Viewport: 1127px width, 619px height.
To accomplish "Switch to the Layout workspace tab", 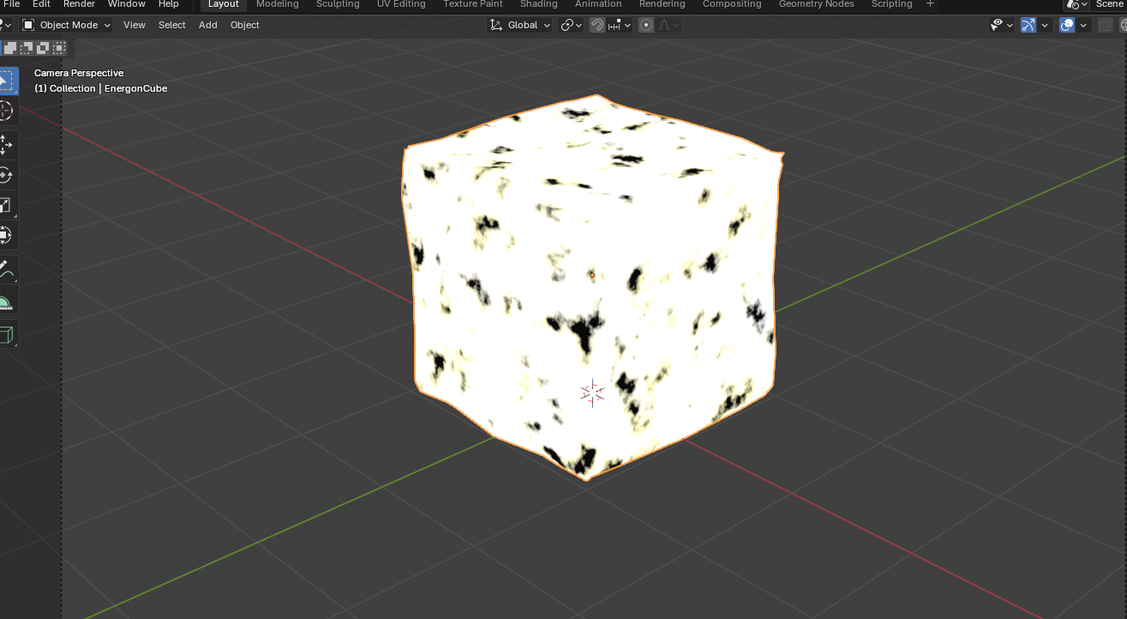I will pyautogui.click(x=224, y=4).
